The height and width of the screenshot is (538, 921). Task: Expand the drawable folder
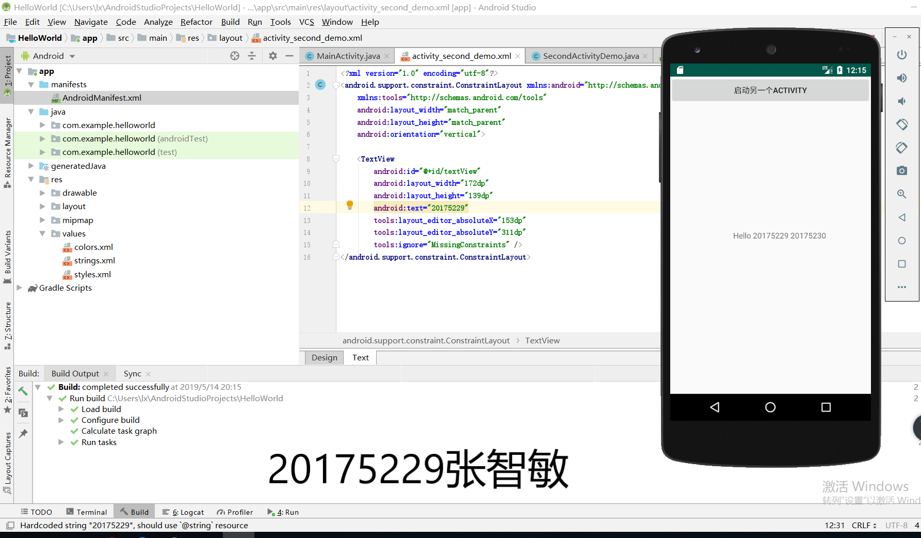42,193
